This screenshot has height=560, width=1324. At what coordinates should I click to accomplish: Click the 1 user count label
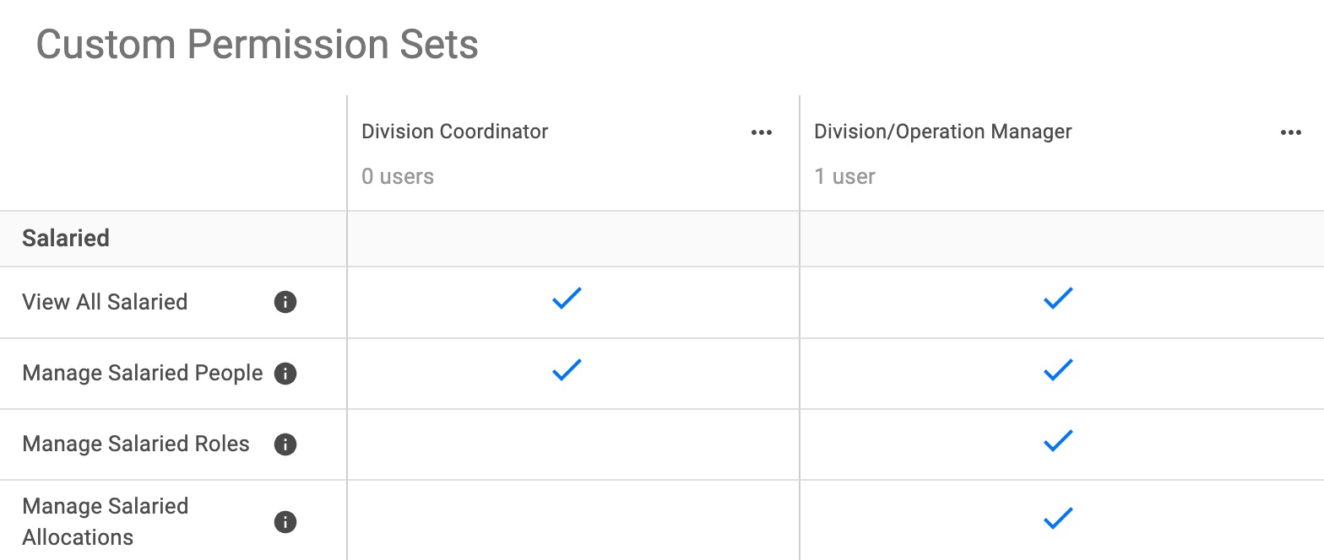click(844, 176)
